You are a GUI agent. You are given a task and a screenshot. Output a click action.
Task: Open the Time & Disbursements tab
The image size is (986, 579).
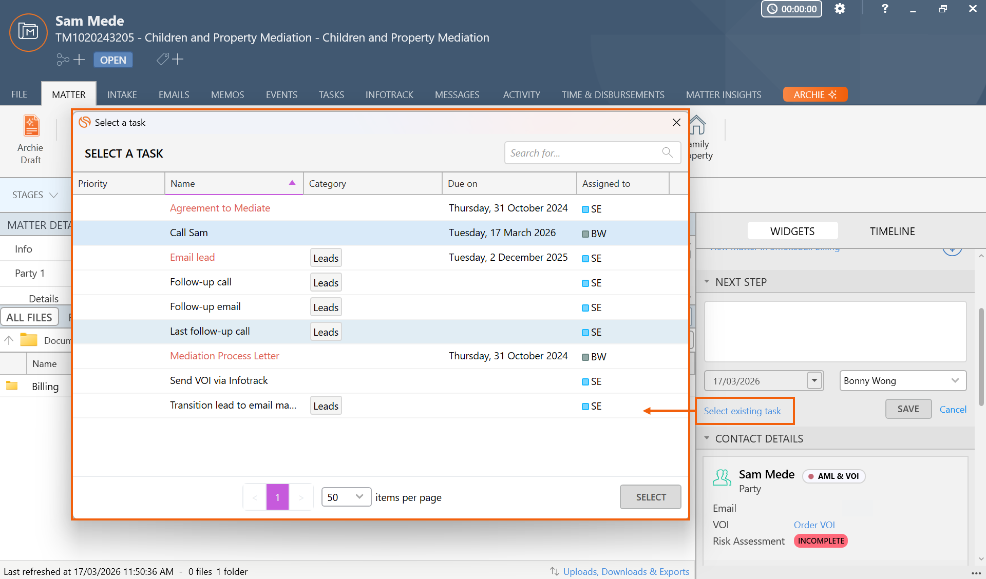point(613,94)
